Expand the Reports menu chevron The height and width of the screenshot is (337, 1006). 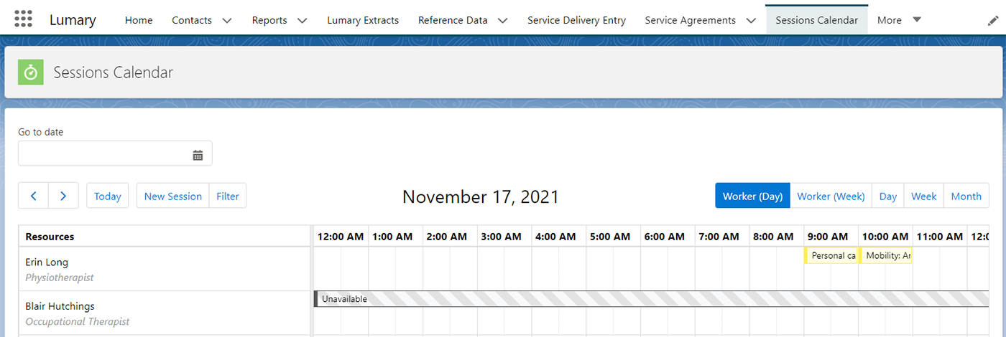point(302,21)
